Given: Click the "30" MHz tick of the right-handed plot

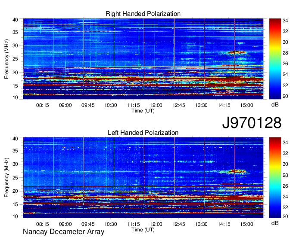Looking at the screenshot, I should 15,46.
